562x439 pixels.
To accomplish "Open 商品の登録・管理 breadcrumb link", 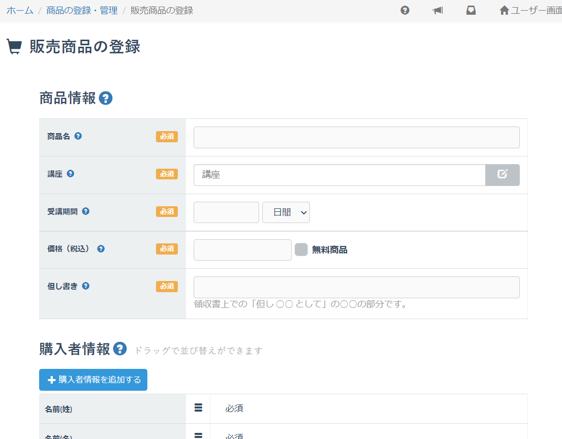I will pyautogui.click(x=82, y=10).
